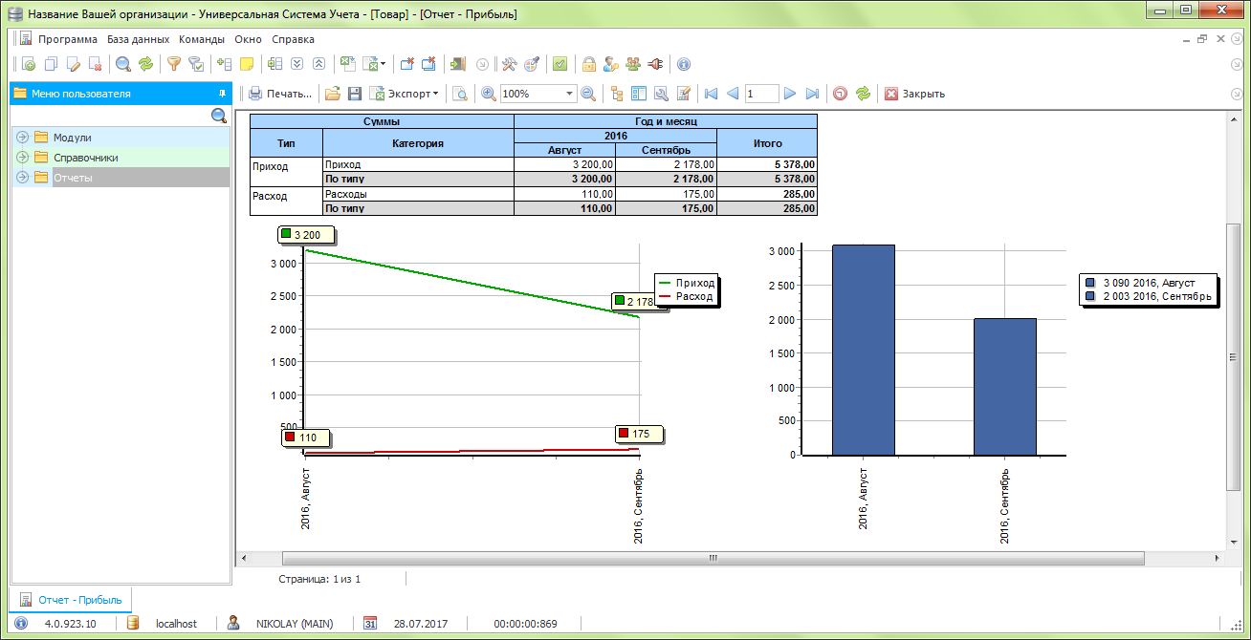Click the add new record icon
This screenshot has width=1251, height=640.
click(29, 64)
